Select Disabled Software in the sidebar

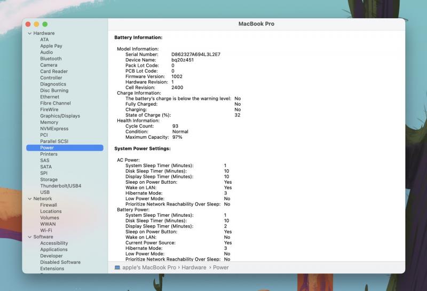tap(60, 262)
